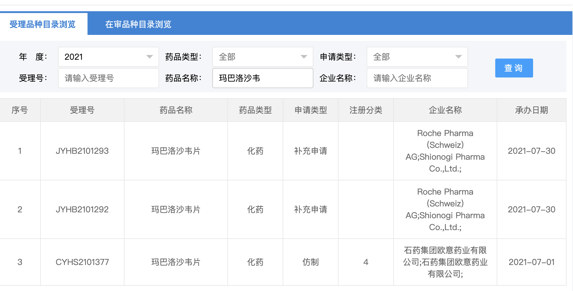573x291 pixels.
Task: Switch to 在审品种目录浏览 tab
Action: [138, 24]
